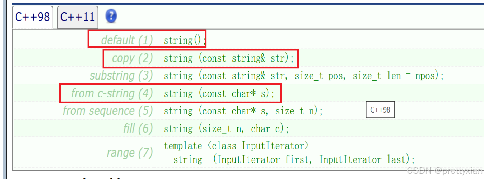Click the string() default constructor code
Screen dimensions: 484x179
pos(183,41)
